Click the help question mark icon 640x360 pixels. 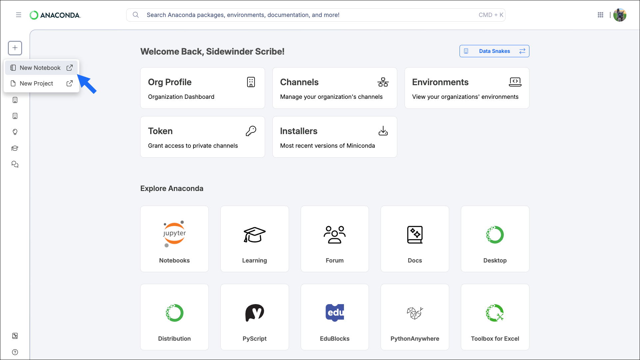coord(15,352)
